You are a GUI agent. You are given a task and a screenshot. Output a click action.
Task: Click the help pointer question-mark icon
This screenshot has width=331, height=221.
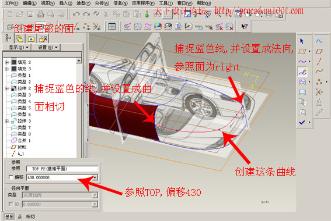245,26
